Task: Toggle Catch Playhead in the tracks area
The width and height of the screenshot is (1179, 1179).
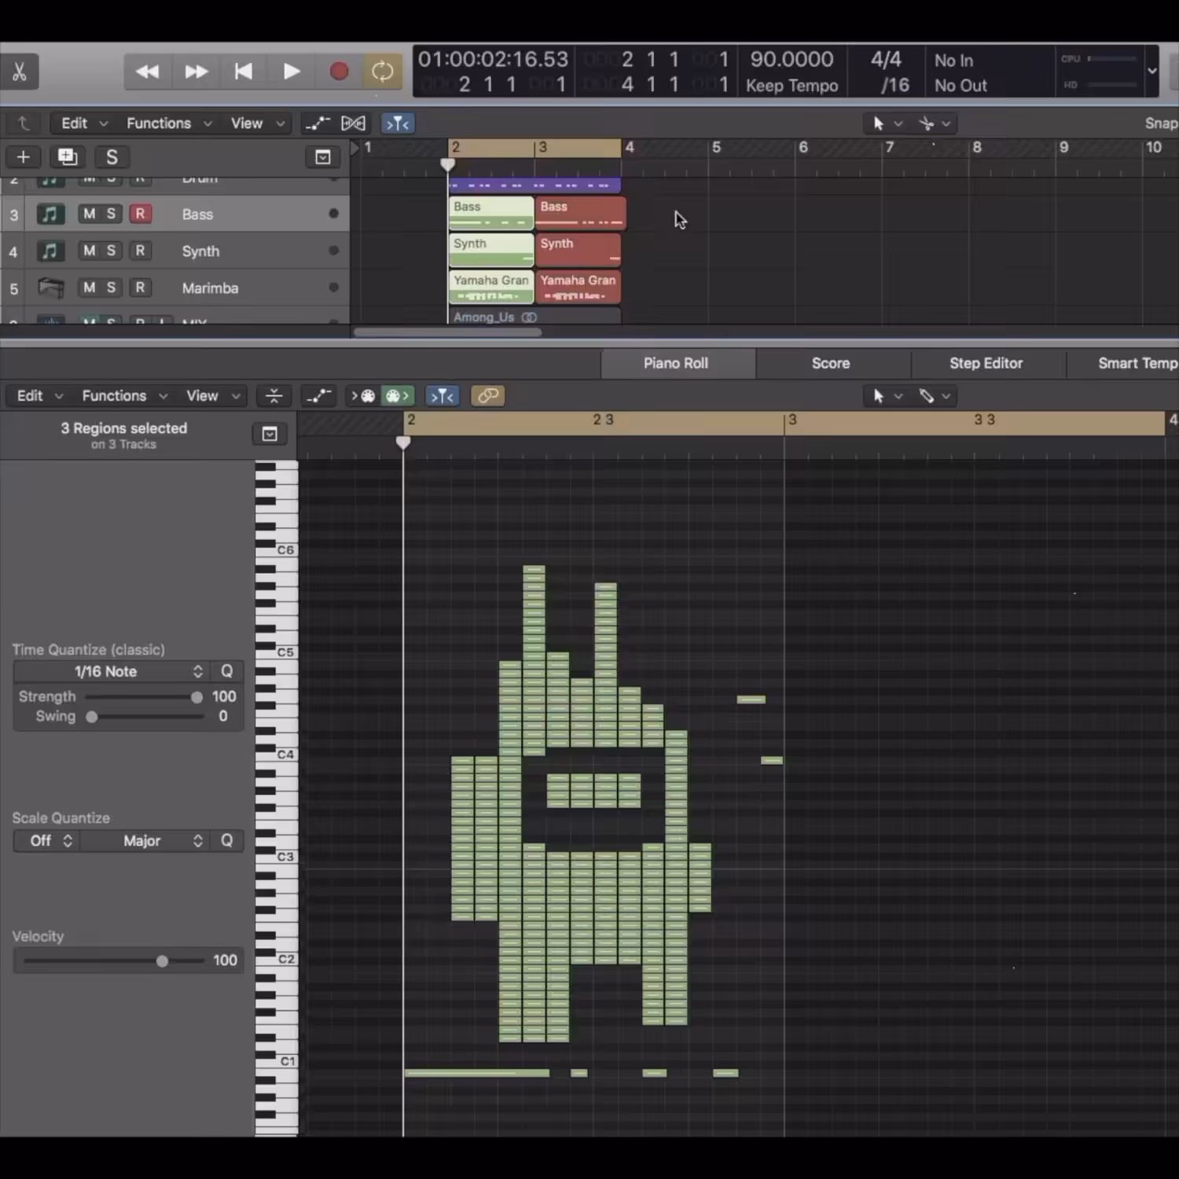Action: 398,123
